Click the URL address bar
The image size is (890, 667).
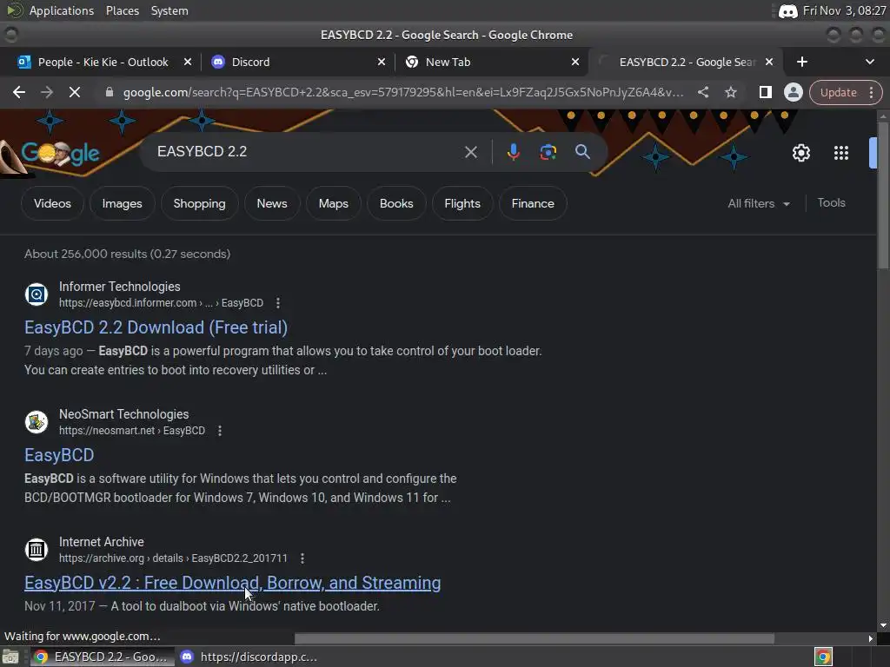click(x=403, y=92)
